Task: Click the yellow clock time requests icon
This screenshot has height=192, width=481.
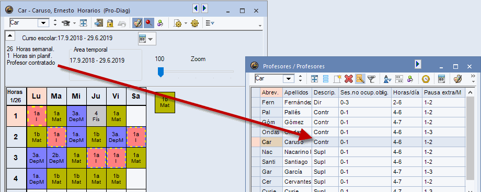Action: click(x=426, y=79)
